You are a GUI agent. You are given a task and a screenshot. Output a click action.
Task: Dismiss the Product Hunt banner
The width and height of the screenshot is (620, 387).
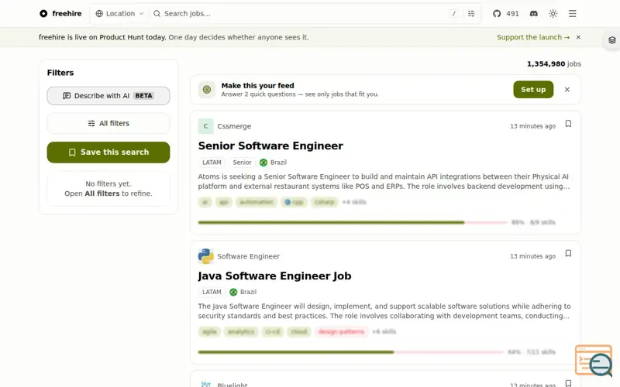point(578,37)
